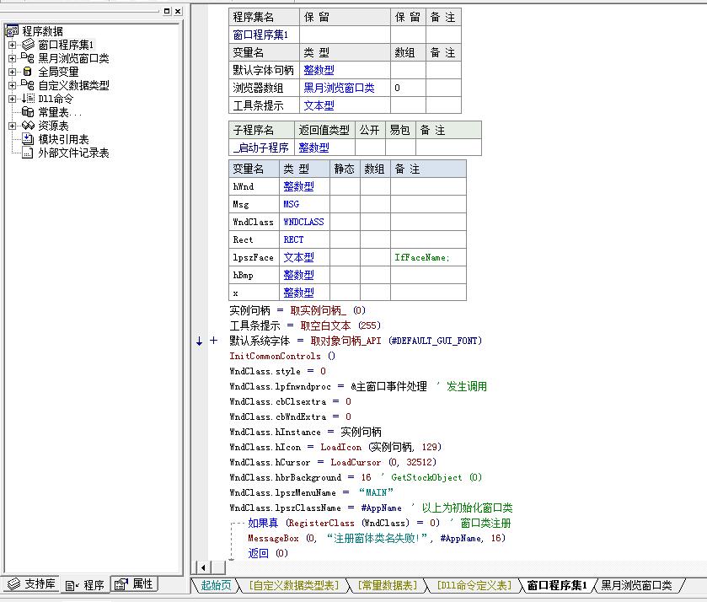Click the 黑月浏览窗口类 tree node icon

28,58
